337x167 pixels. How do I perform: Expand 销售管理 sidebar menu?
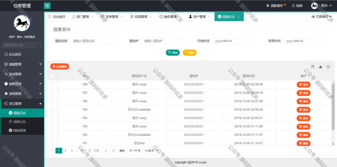pyautogui.click(x=22, y=84)
